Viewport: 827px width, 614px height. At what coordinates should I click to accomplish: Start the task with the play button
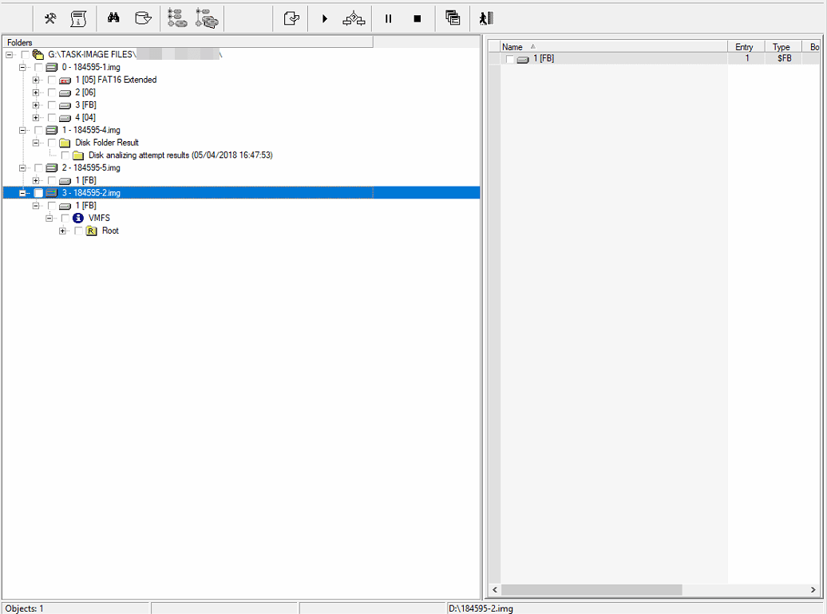pos(324,19)
